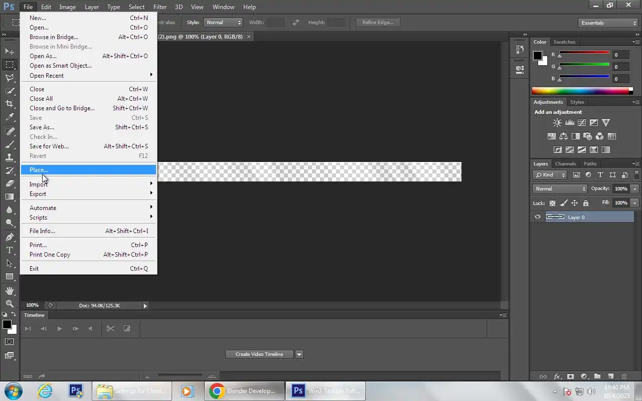
Task: Select the Brush tool
Action: coord(10,144)
